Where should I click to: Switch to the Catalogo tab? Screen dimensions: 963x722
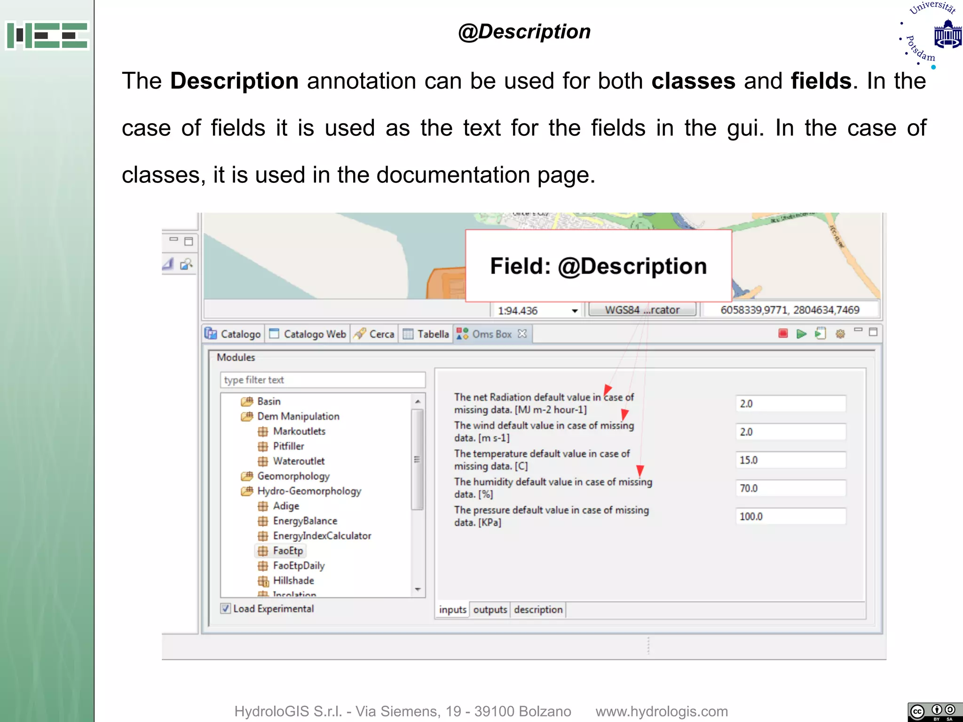233,334
